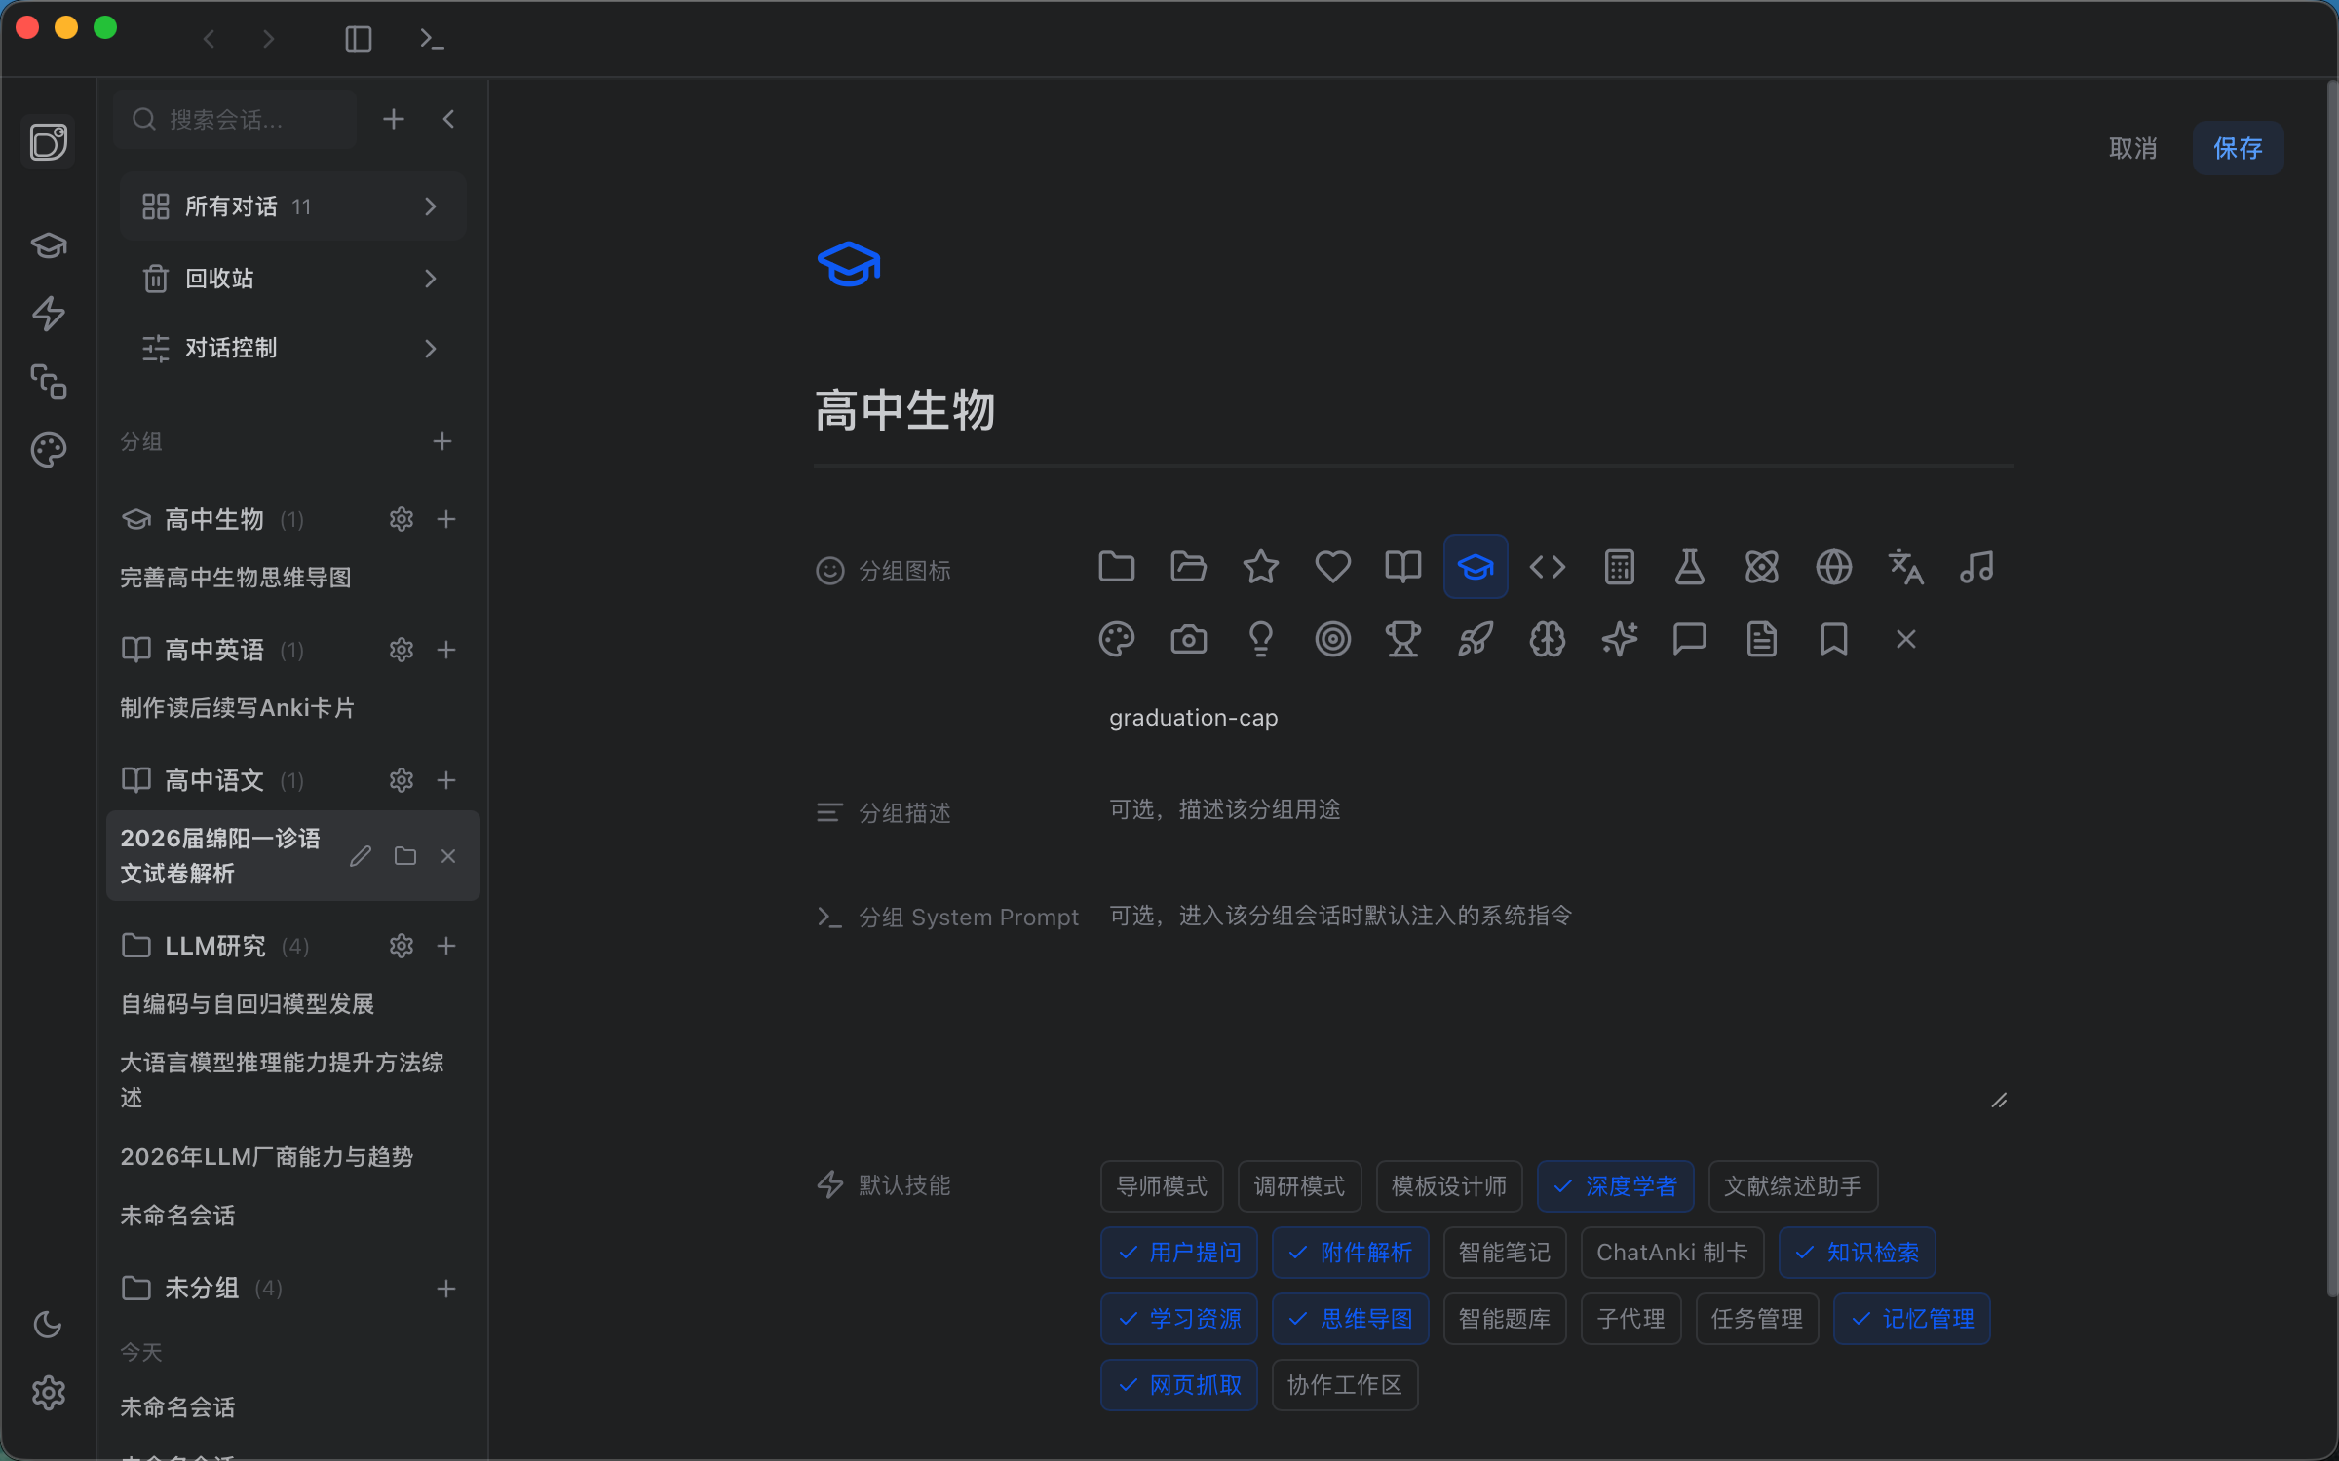Select the palette icon in the icon picker
This screenshot has width=2339, height=1461.
pyautogui.click(x=1117, y=639)
